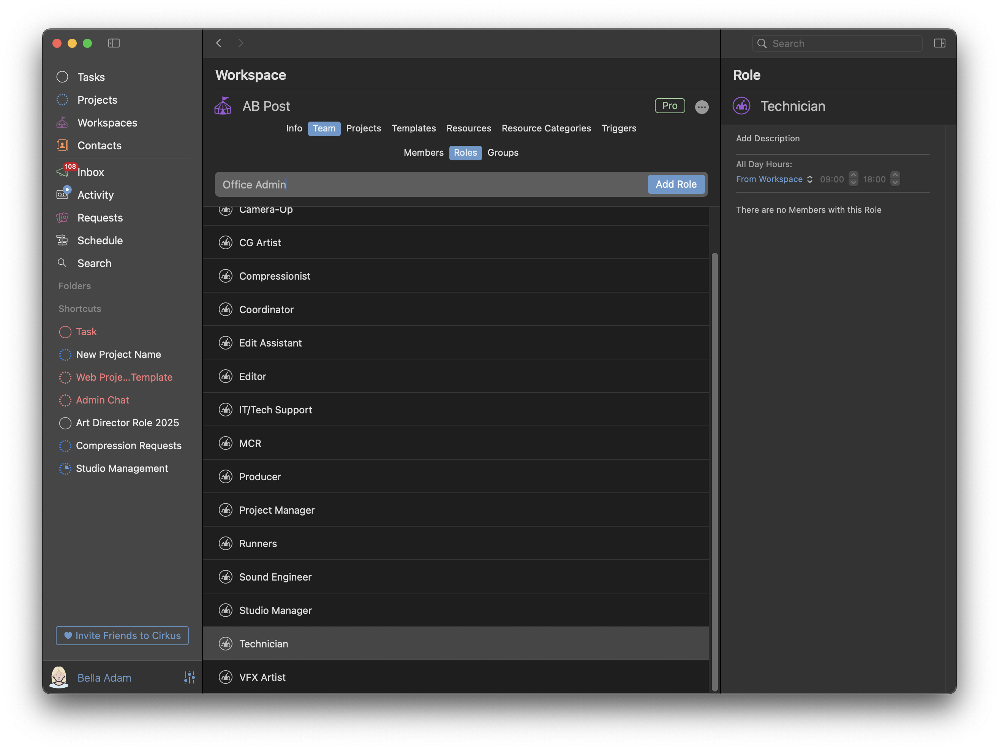Click the Technician role icon in the inspector

point(741,106)
